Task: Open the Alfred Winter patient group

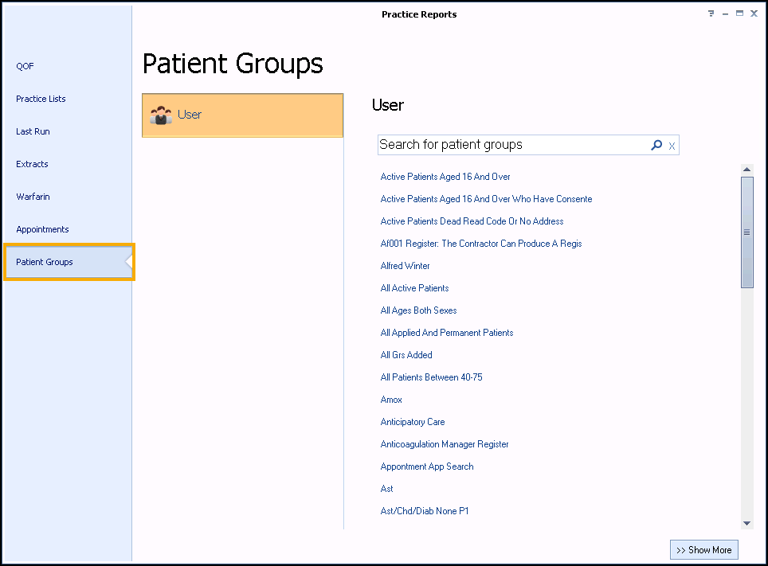Action: 405,266
